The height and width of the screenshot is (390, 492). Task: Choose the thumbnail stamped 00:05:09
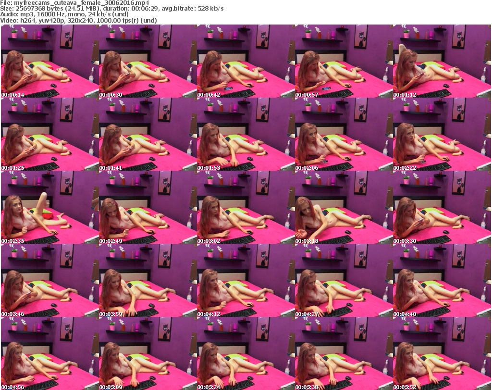[x=148, y=353]
